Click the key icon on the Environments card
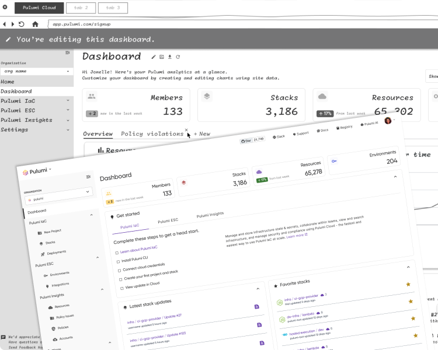 coord(334,162)
